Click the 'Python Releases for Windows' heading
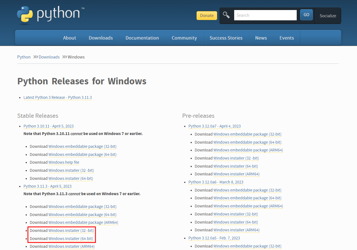Image resolution: width=357 pixels, height=250 pixels. (82, 81)
